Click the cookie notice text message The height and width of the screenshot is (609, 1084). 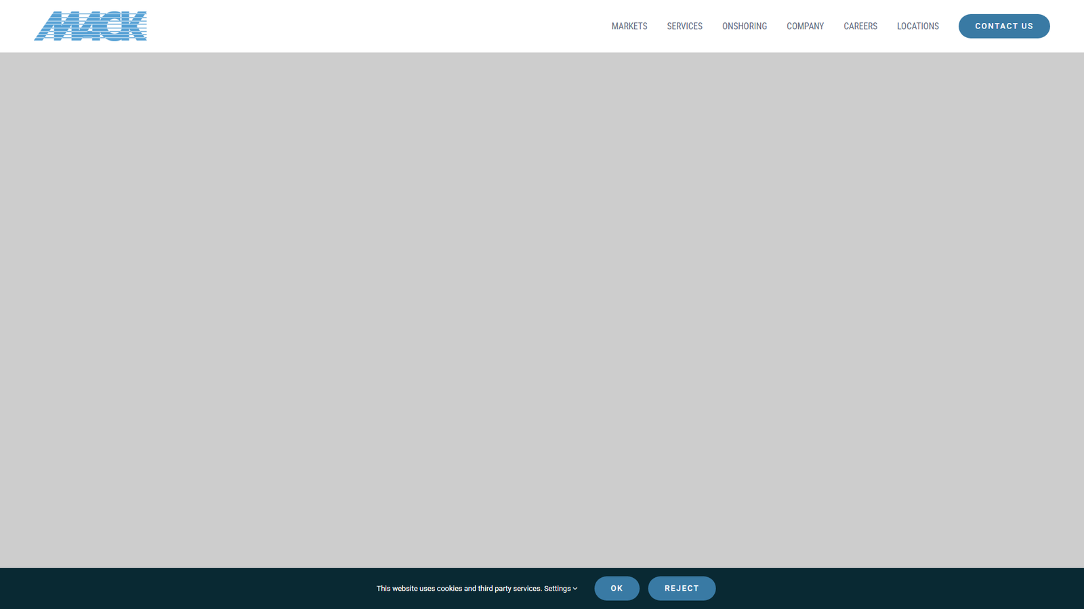point(459,589)
